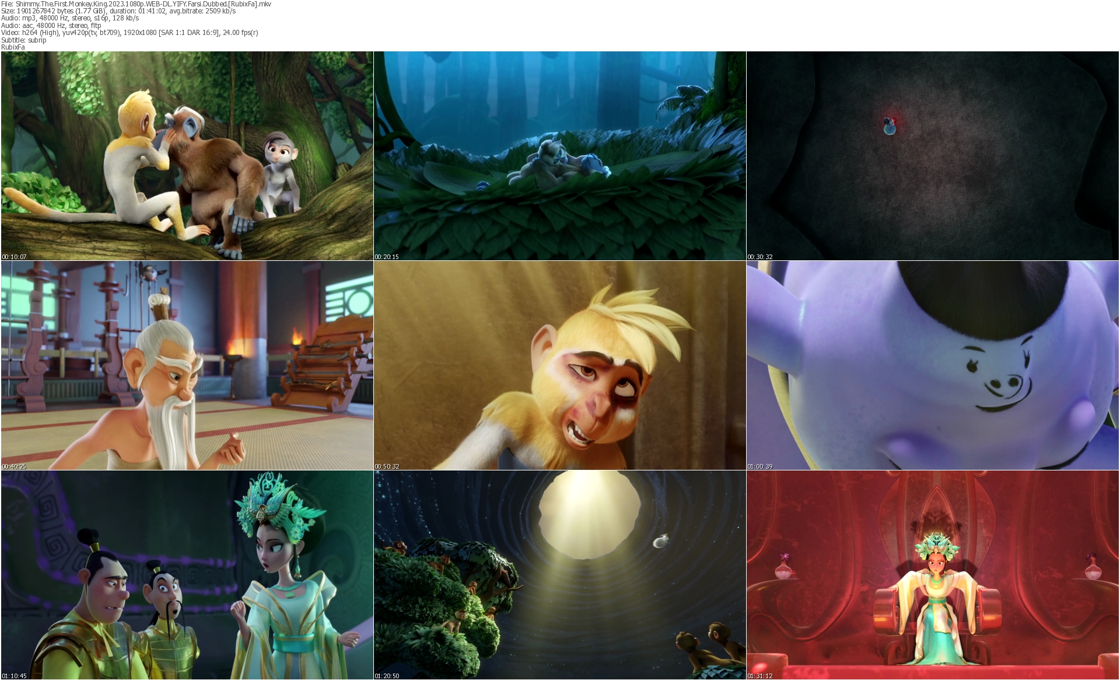
Task: Select the purple blob creature face thumbnail
Action: coord(933,365)
